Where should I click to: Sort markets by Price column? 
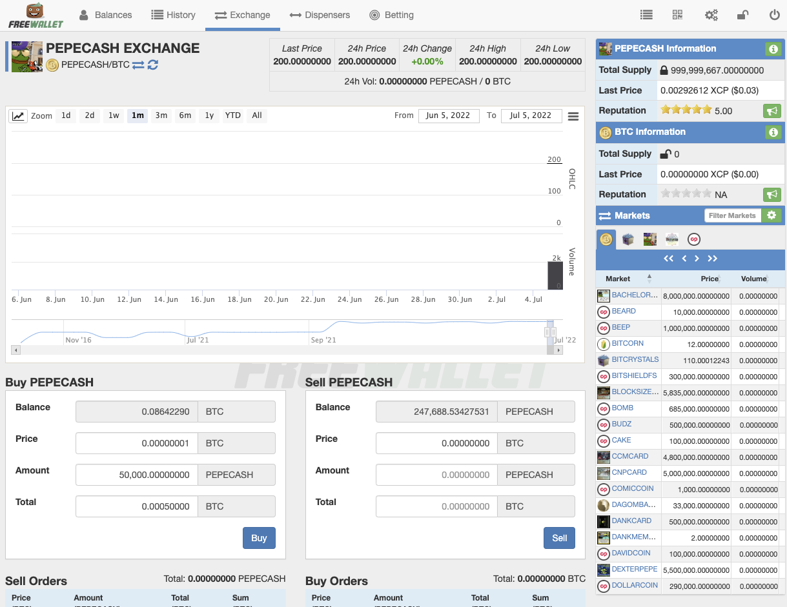pyautogui.click(x=696, y=279)
